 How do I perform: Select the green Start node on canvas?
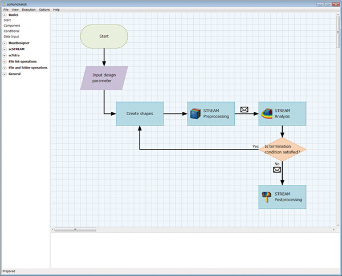(104, 36)
